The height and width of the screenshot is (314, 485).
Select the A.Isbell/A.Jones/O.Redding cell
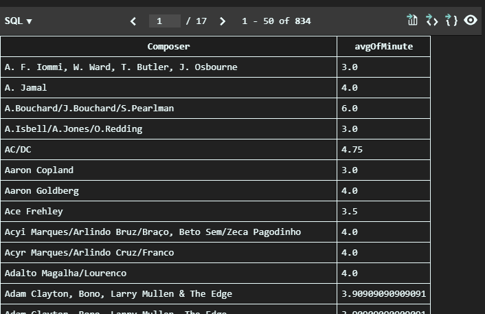[168, 129]
